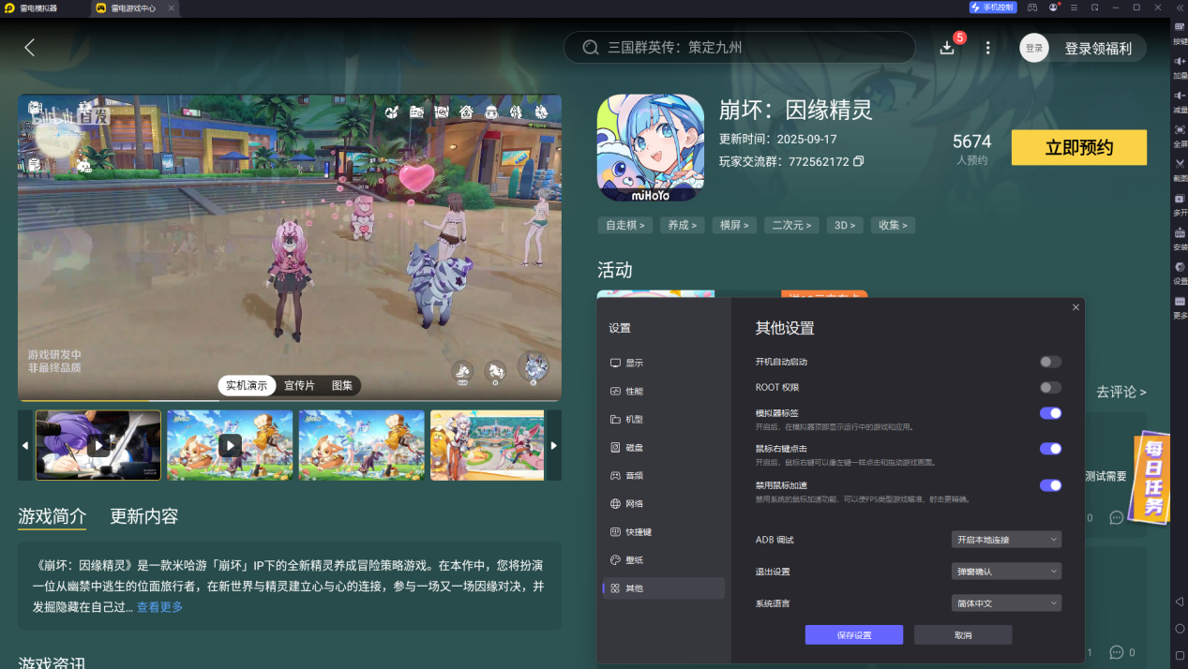The height and width of the screenshot is (669, 1188).
Task: Open the gamepad icon in the title bar
Action: coord(1032,7)
